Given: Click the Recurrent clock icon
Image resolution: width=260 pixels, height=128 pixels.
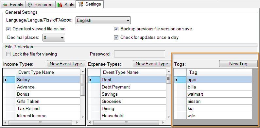Looking at the screenshot, I should 29,5.
